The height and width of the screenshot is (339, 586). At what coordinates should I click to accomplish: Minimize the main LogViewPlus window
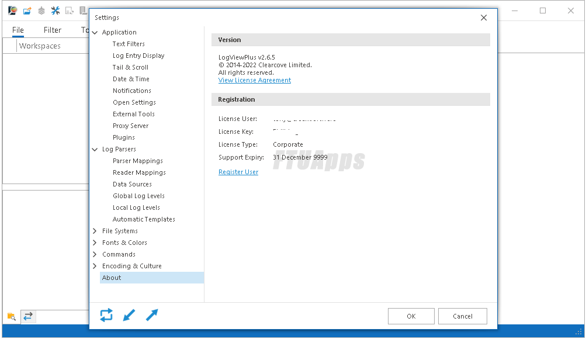(515, 11)
